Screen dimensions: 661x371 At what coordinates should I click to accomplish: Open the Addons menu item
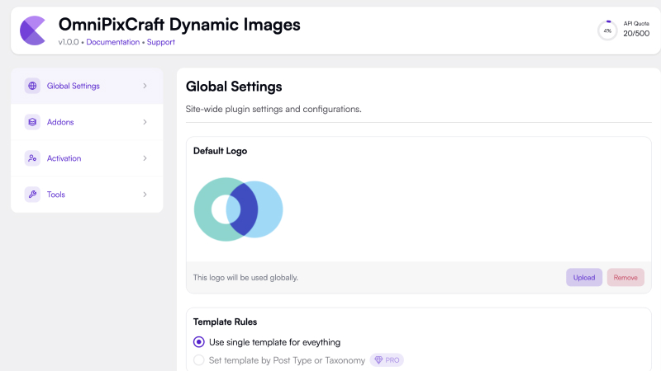[x=87, y=122]
